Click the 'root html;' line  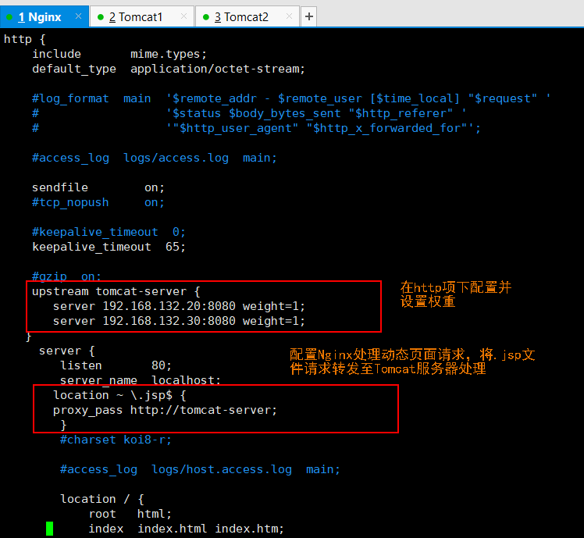pyautogui.click(x=130, y=514)
